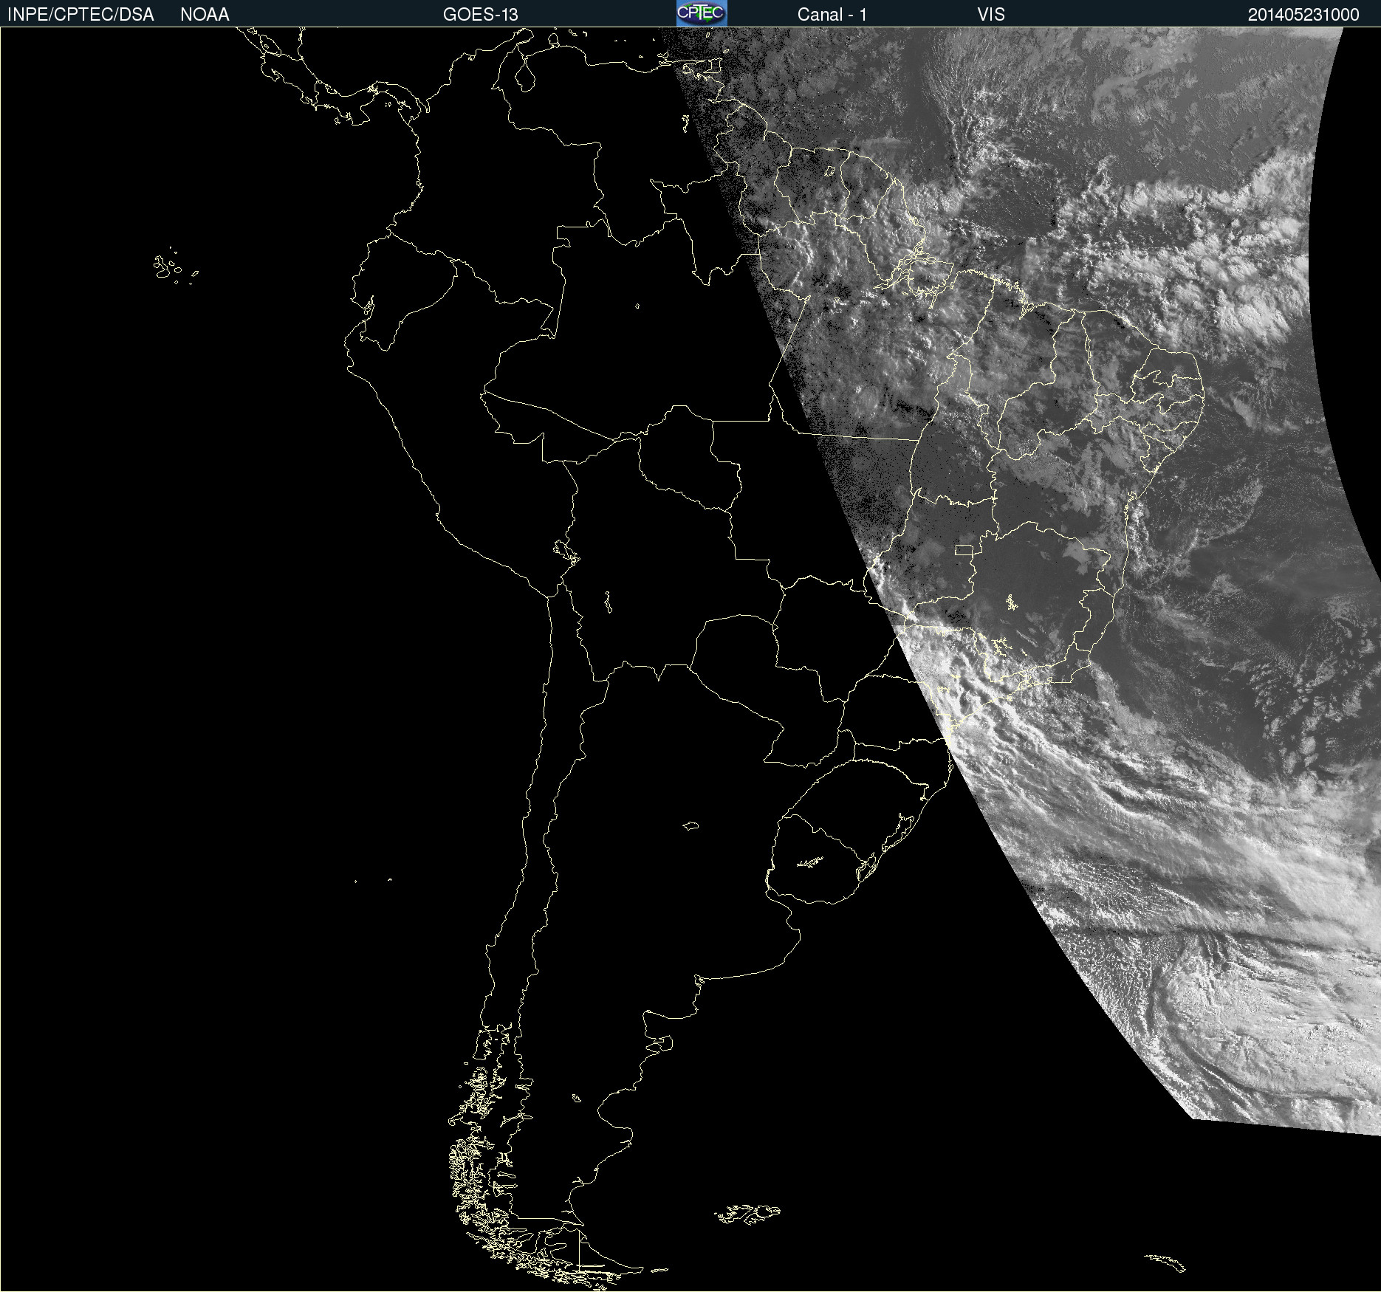Viewport: 1381px width, 1292px height.
Task: Click the Lake Poopó outline in Bolivia
Action: point(608,603)
